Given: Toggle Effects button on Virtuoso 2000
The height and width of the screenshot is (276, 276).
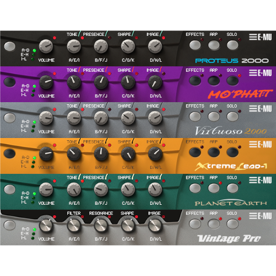Looking at the screenshot, I should (195, 116).
